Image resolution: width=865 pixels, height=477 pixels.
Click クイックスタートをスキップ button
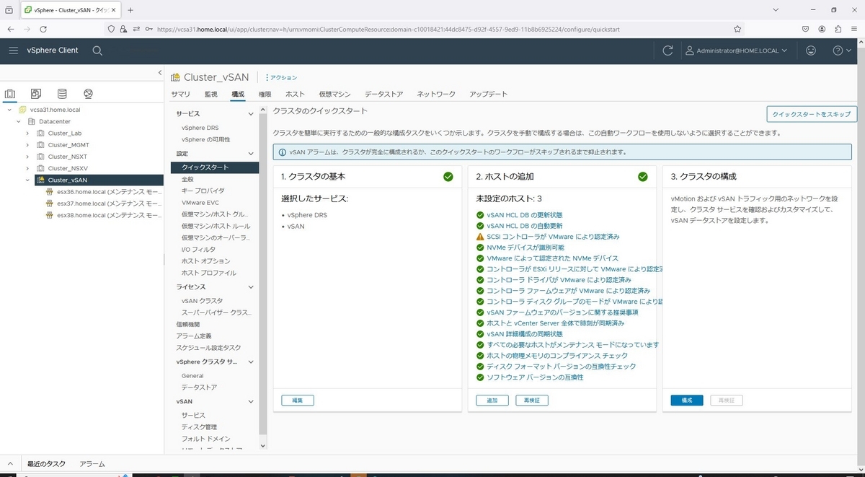coord(812,114)
